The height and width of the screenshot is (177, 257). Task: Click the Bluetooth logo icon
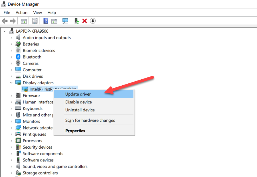coord(18,57)
